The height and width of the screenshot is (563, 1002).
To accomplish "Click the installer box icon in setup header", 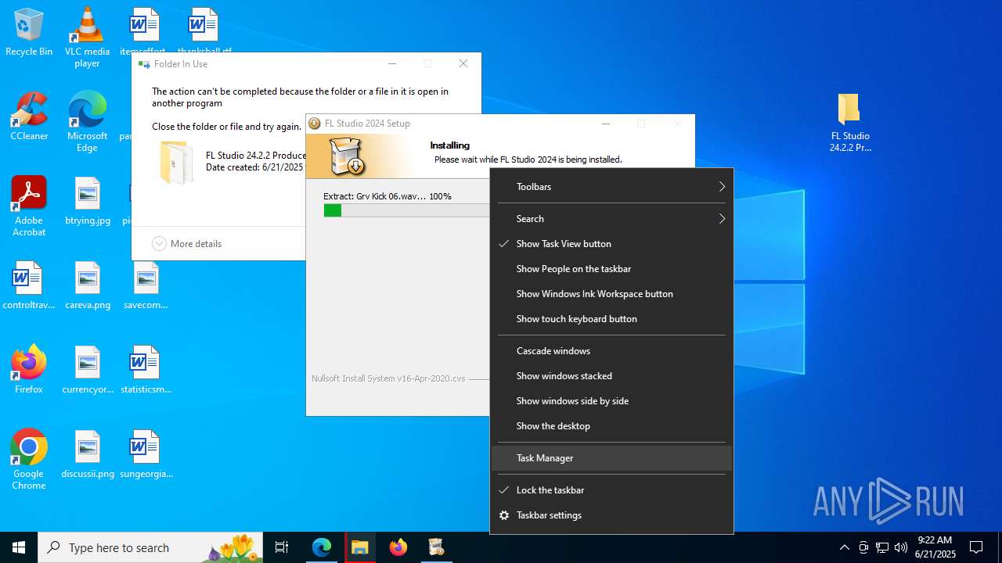I will [346, 156].
